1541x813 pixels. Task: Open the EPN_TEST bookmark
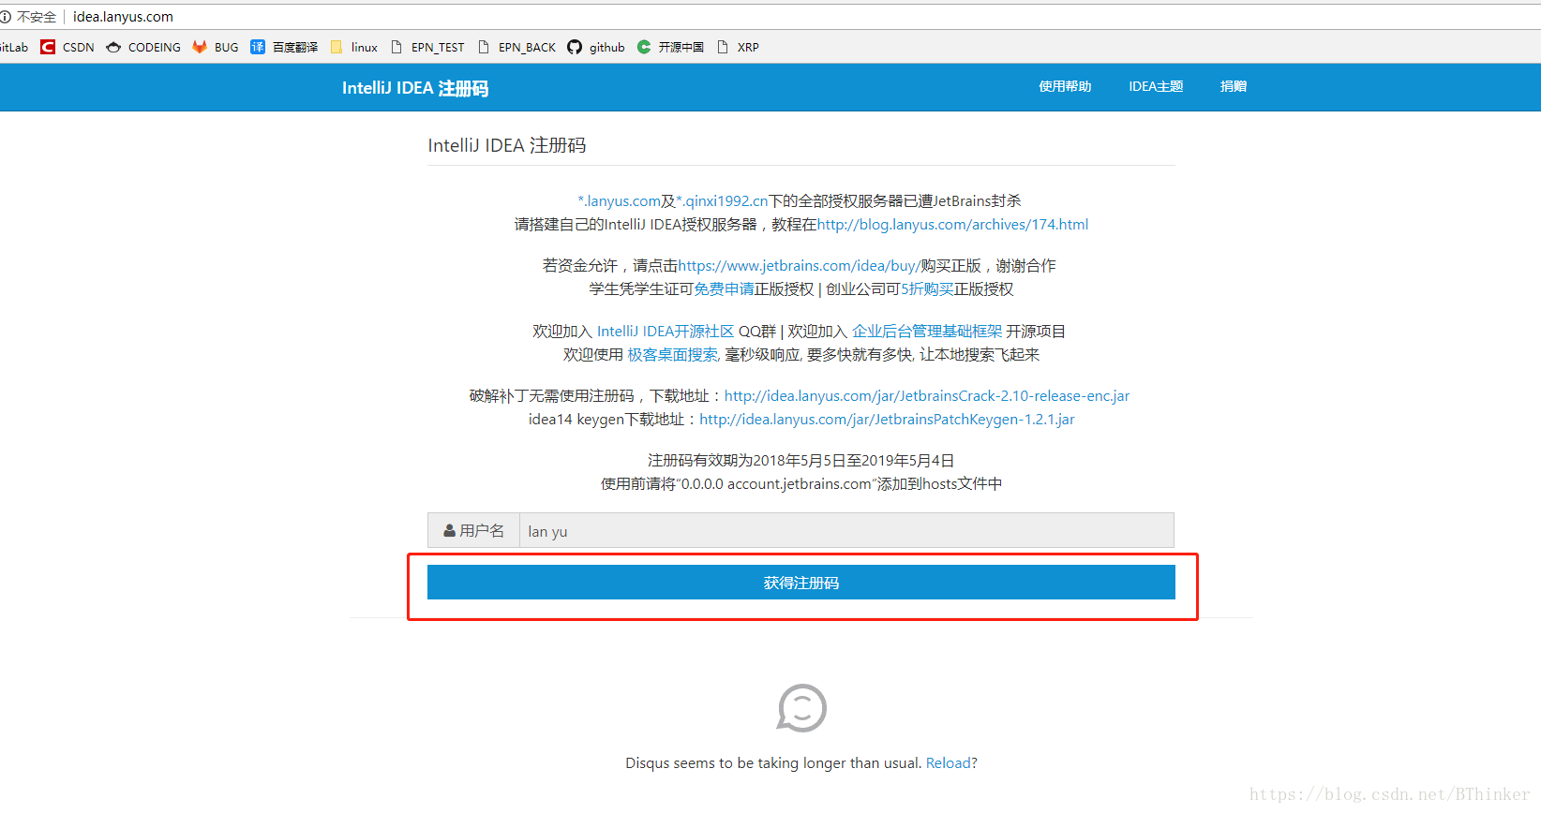pos(427,47)
